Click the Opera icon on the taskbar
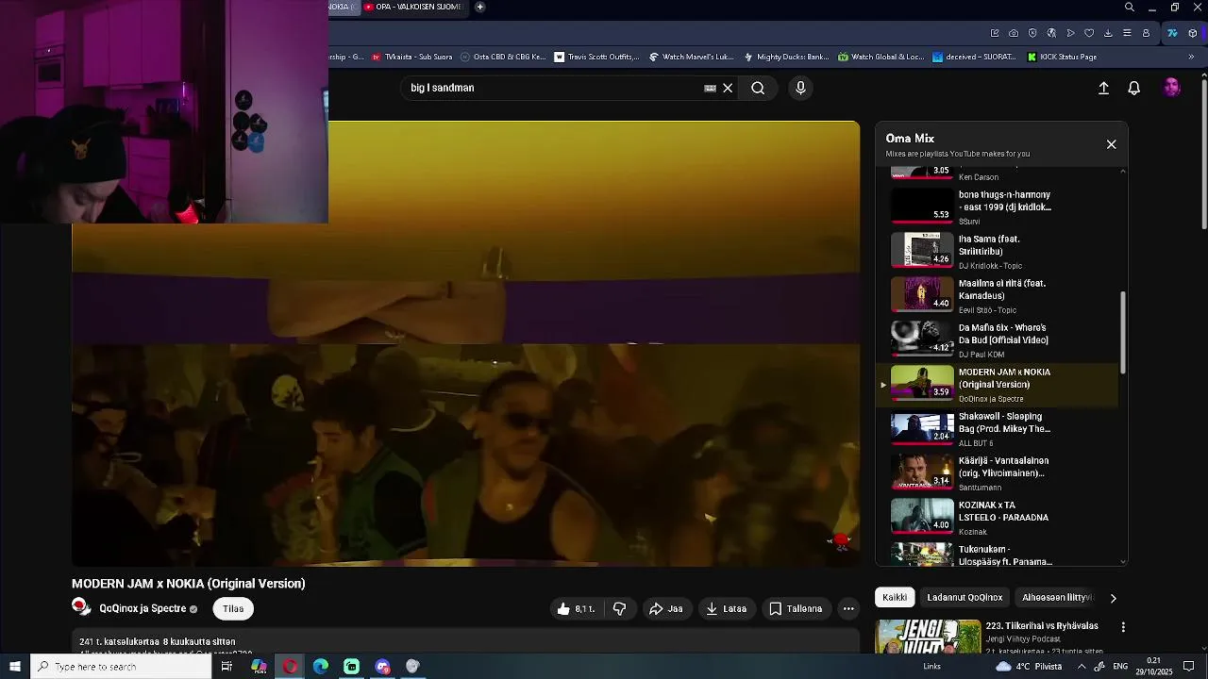This screenshot has height=679, width=1208. tap(290, 666)
